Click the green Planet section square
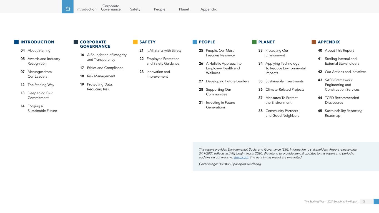The image size is (379, 213). 254,42
